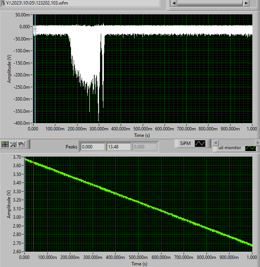
Task: Click the green u8 monitor ramp trace
Action: pyautogui.click(x=138, y=202)
